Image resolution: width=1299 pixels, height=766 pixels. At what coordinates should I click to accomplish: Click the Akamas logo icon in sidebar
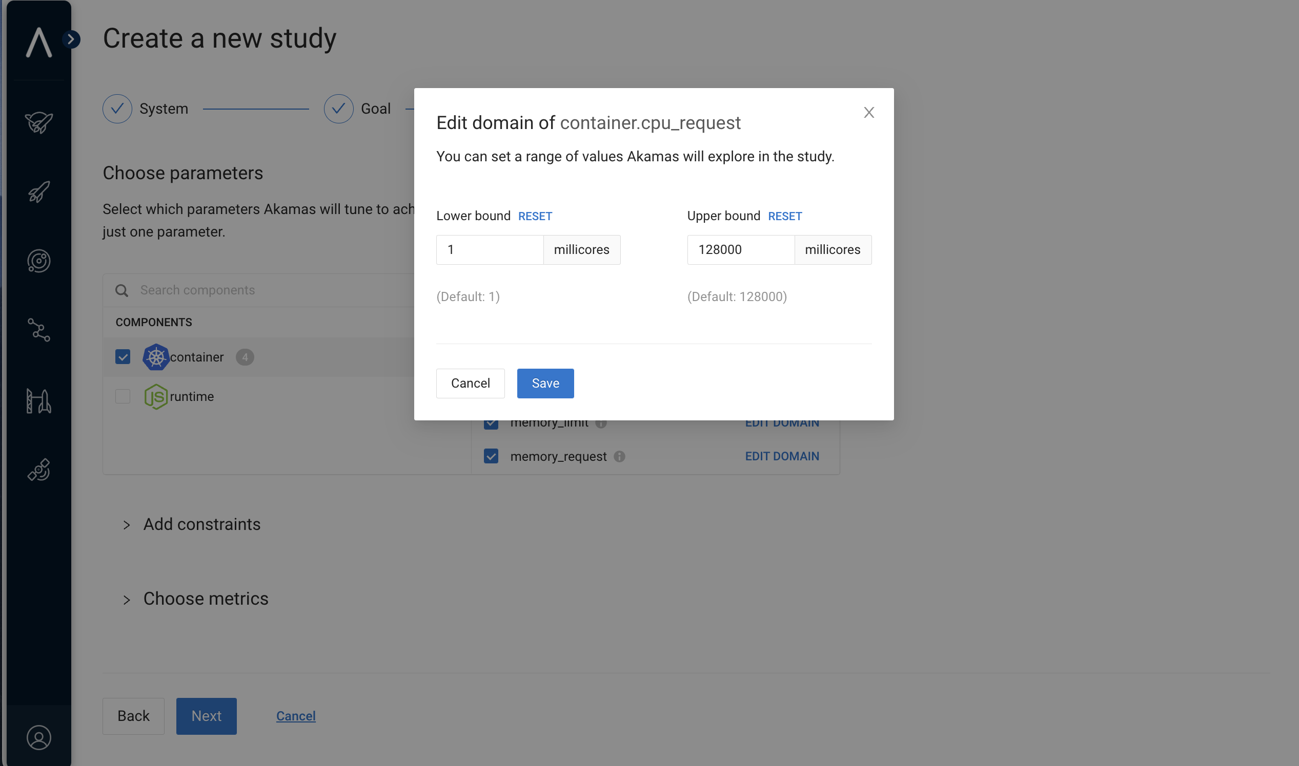click(x=39, y=42)
